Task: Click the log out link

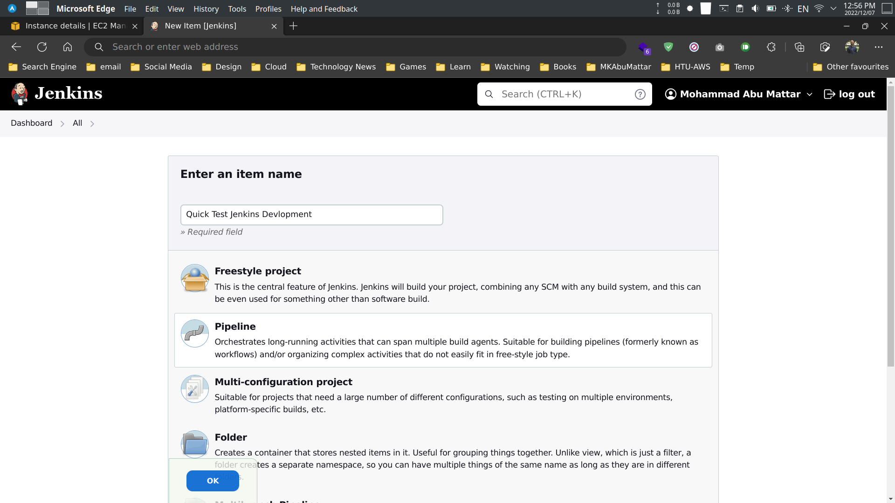Action: point(849,94)
